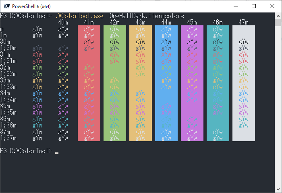Click the scrollbar down arrow
282x193 pixels.
pyautogui.click(x=278, y=189)
